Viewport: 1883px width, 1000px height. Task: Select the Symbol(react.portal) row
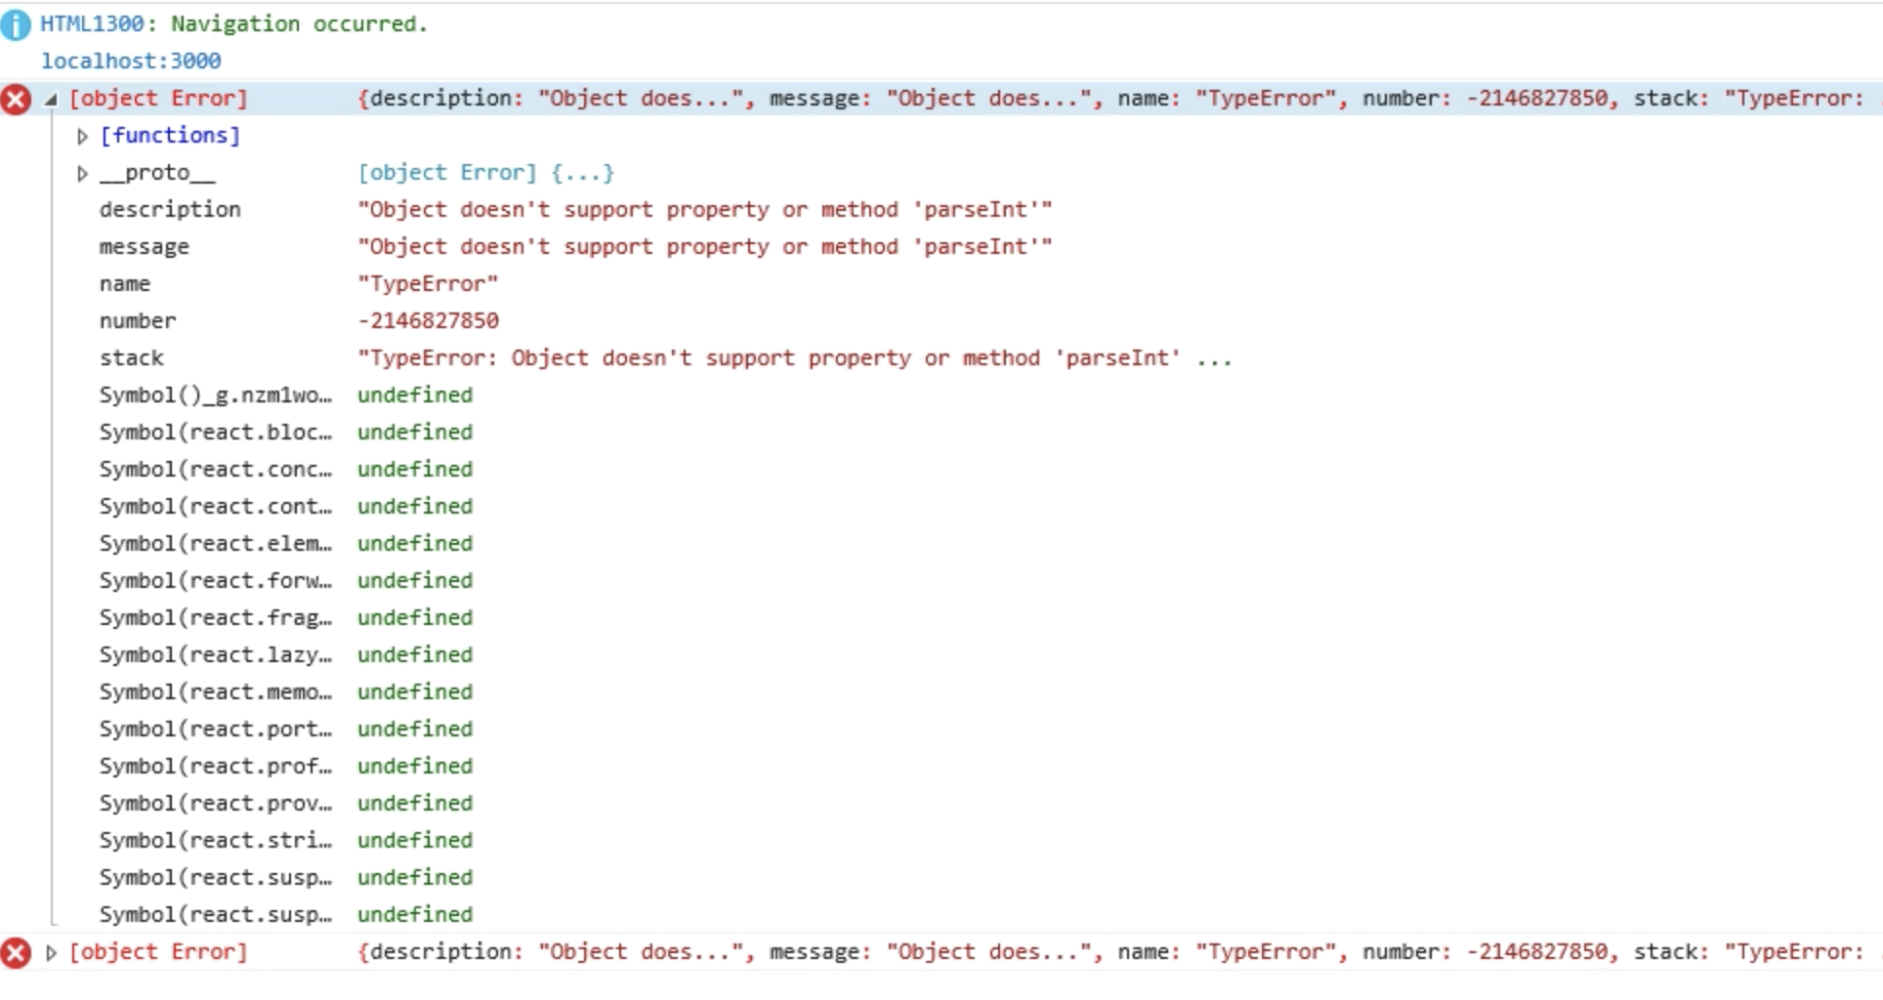point(215,729)
